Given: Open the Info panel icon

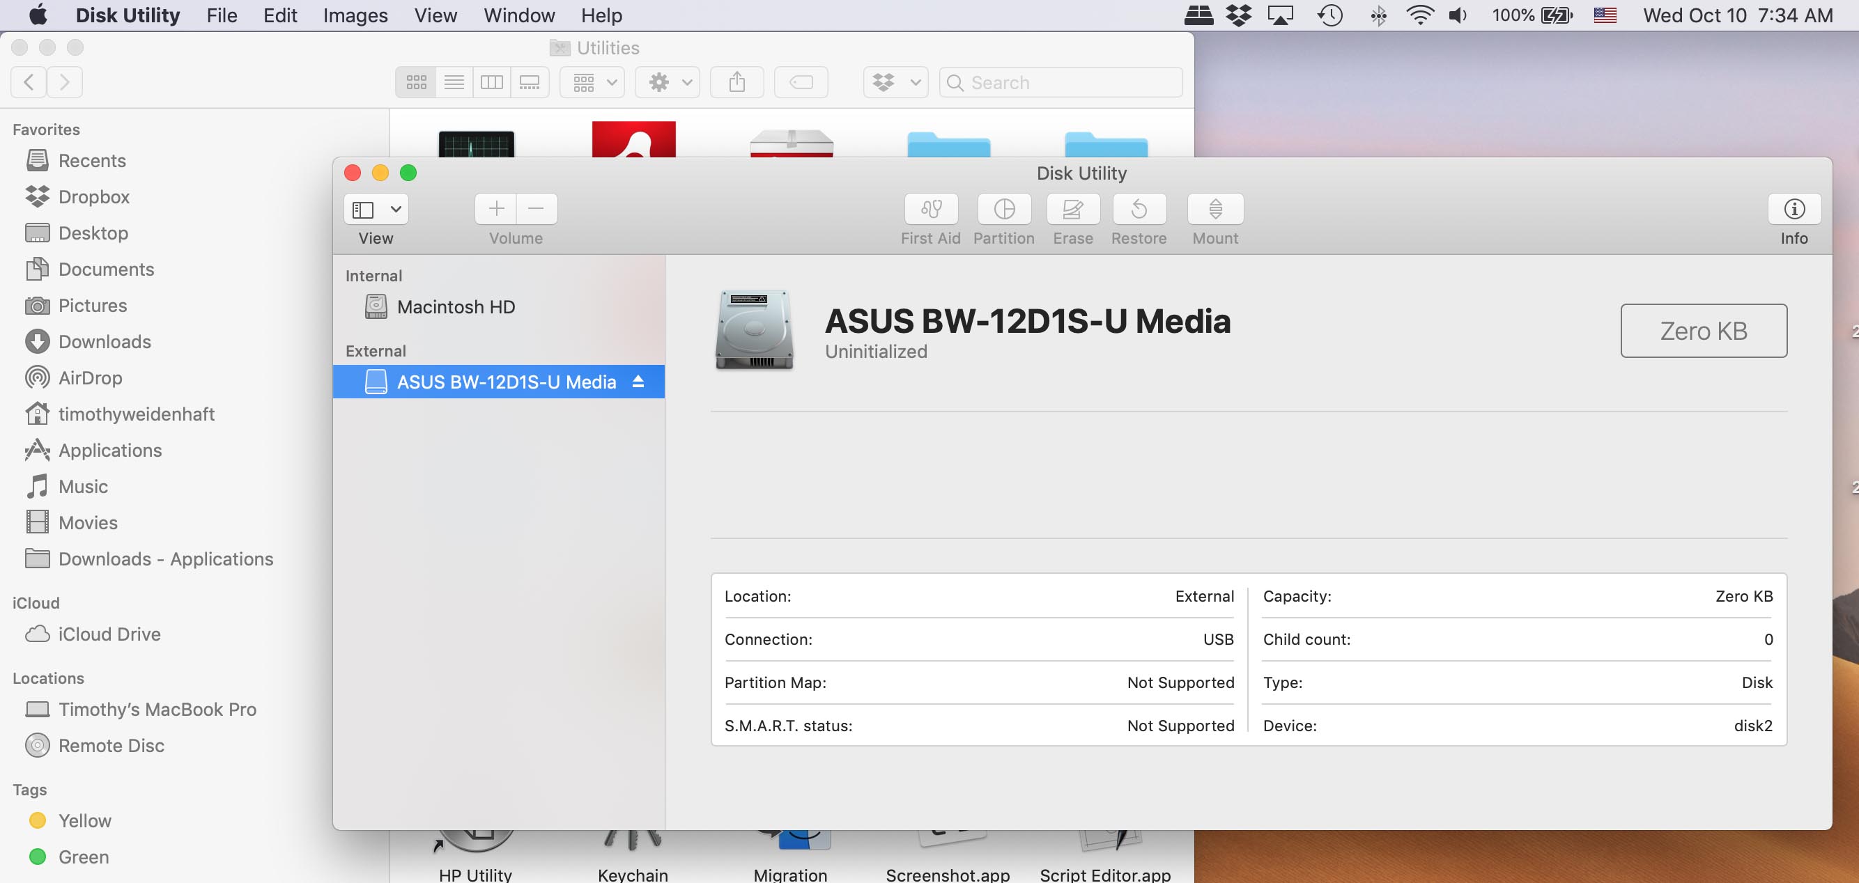Looking at the screenshot, I should click(x=1794, y=209).
